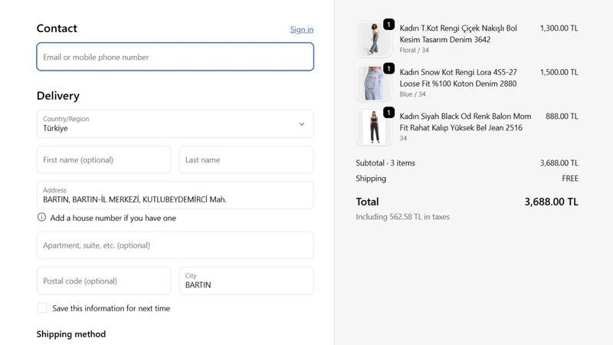Click product title Kadın T.Kot Rengi Çiçek Nakışlı

458,34
